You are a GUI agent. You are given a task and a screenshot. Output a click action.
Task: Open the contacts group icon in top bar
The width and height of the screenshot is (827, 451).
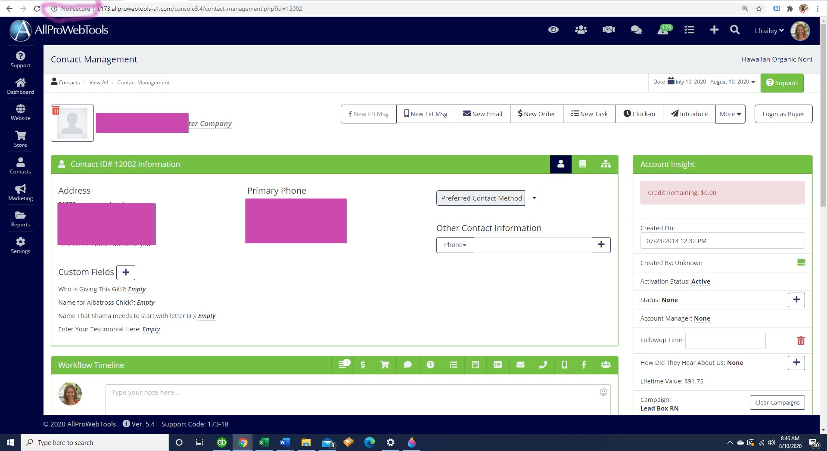[x=581, y=30]
